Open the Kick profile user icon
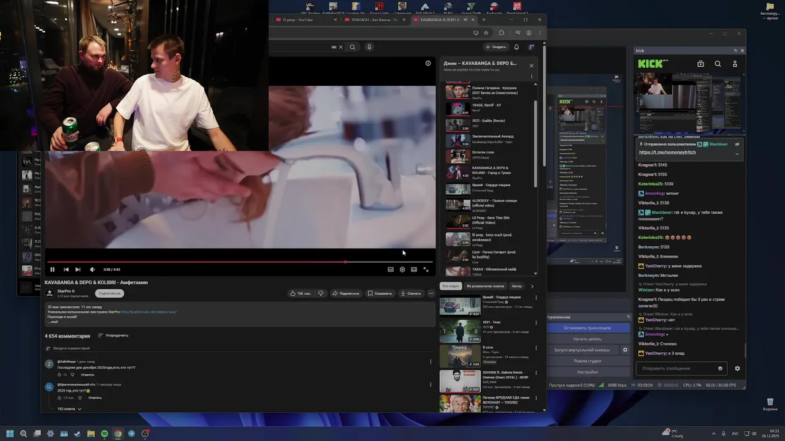The image size is (785, 441). (735, 64)
